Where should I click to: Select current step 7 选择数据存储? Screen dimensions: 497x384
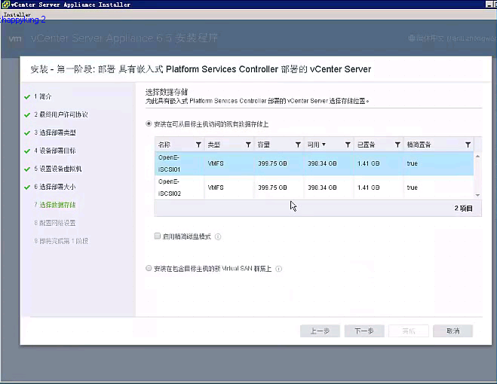tap(55, 205)
